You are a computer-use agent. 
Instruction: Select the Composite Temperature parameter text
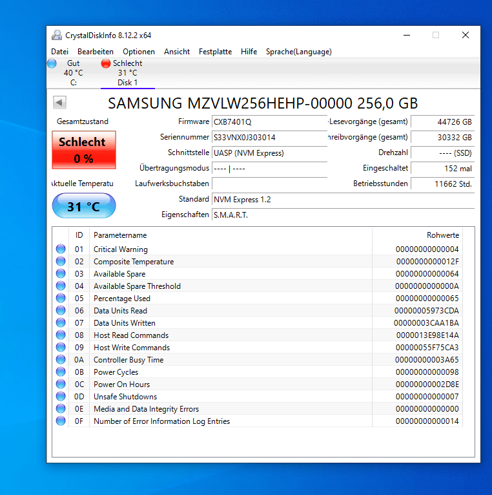click(134, 262)
